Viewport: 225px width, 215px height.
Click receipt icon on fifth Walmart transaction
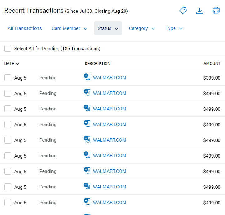click(87, 139)
